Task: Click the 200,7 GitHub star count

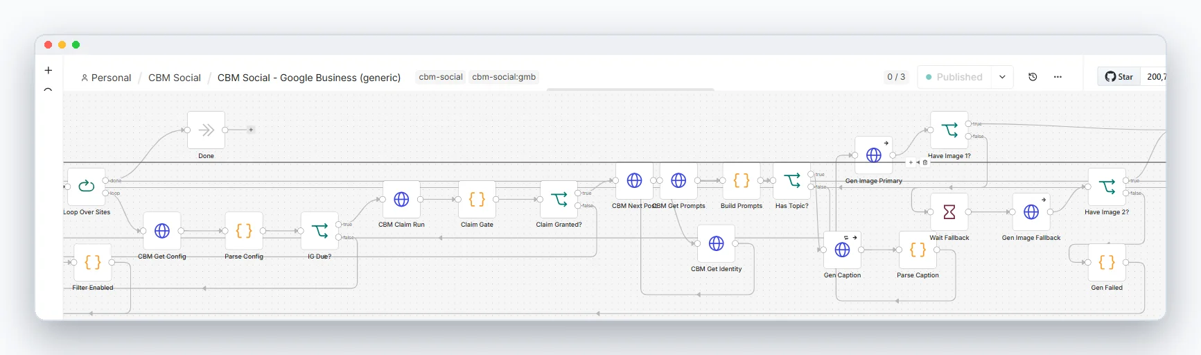Action: click(x=1156, y=77)
